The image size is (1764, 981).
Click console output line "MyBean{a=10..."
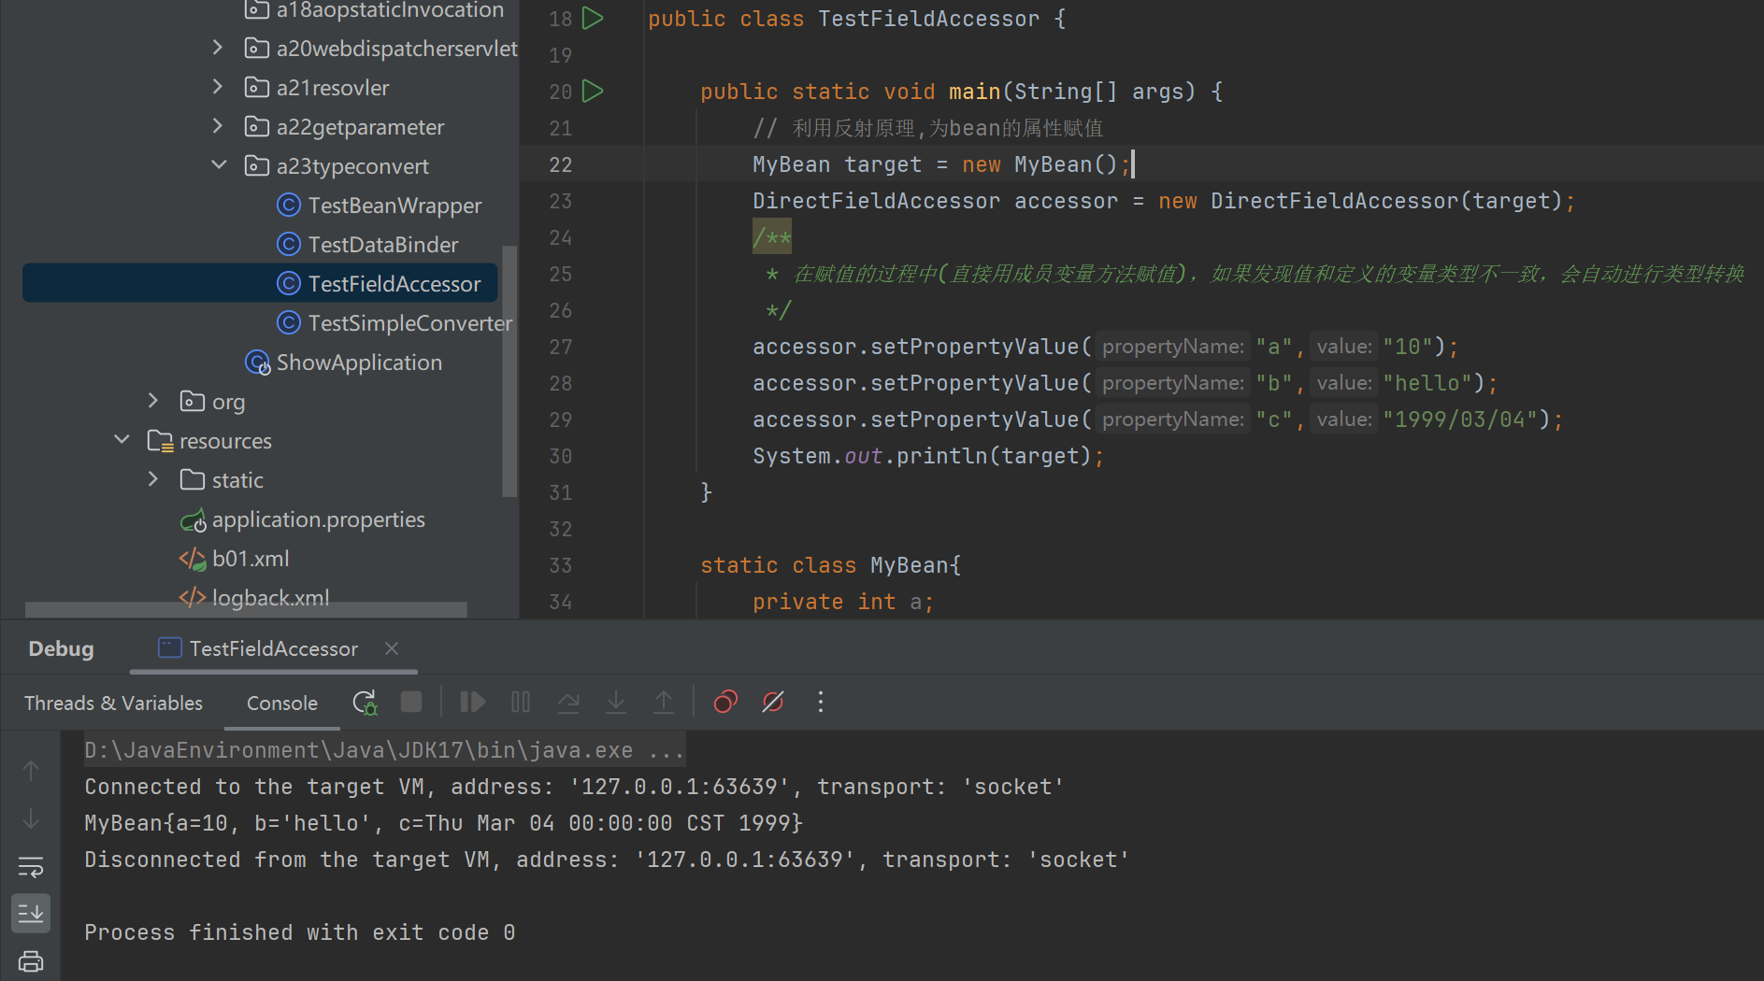pos(443,823)
